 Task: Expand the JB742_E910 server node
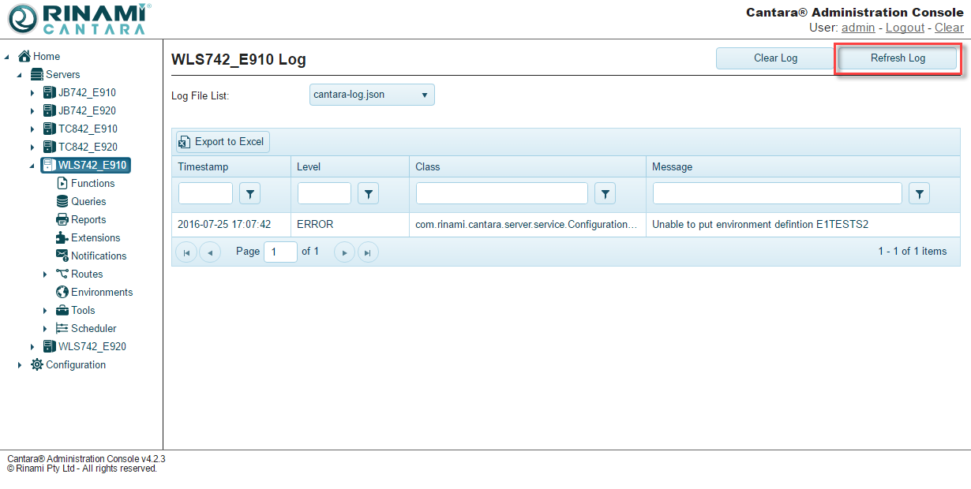(32, 93)
